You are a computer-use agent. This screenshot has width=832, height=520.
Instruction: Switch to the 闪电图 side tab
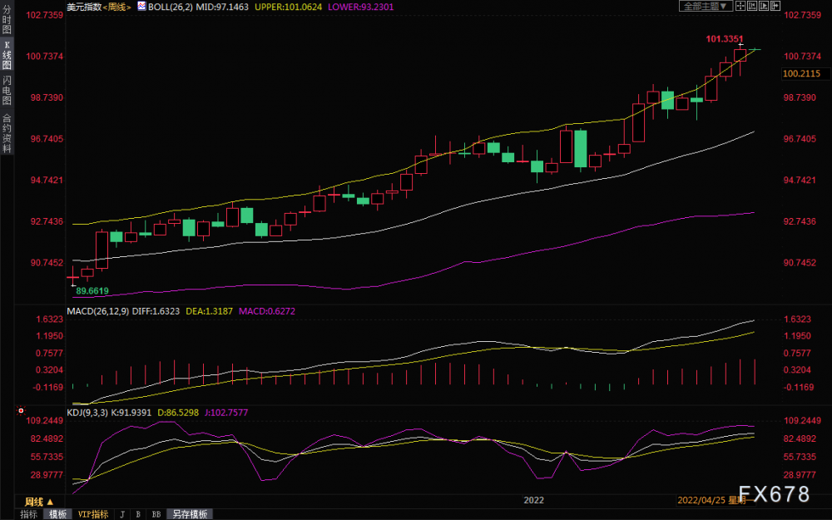[x=7, y=91]
